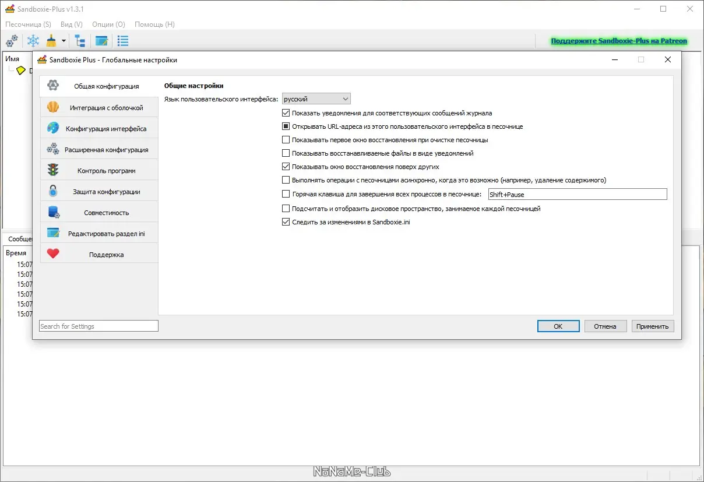Open global settings via the gears toolbar icon
The width and height of the screenshot is (704, 482).
tap(12, 41)
